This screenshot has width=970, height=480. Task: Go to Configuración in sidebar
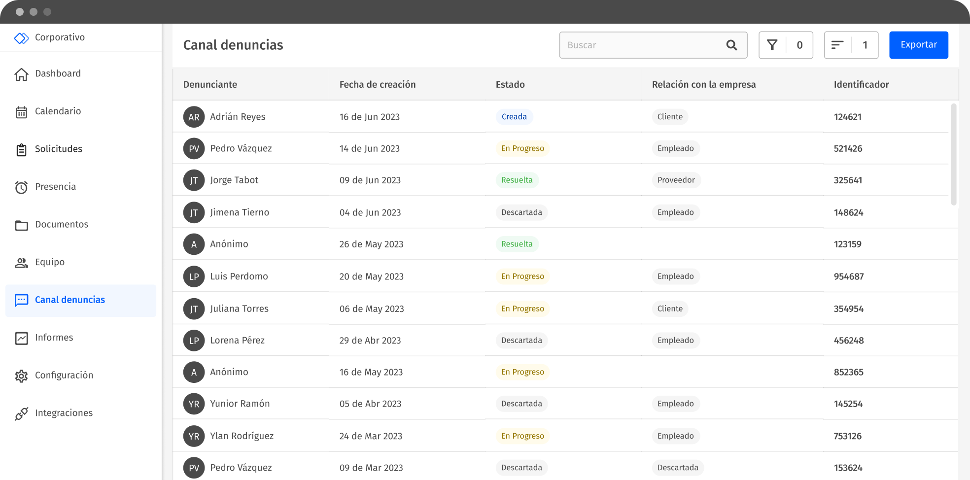(x=64, y=376)
